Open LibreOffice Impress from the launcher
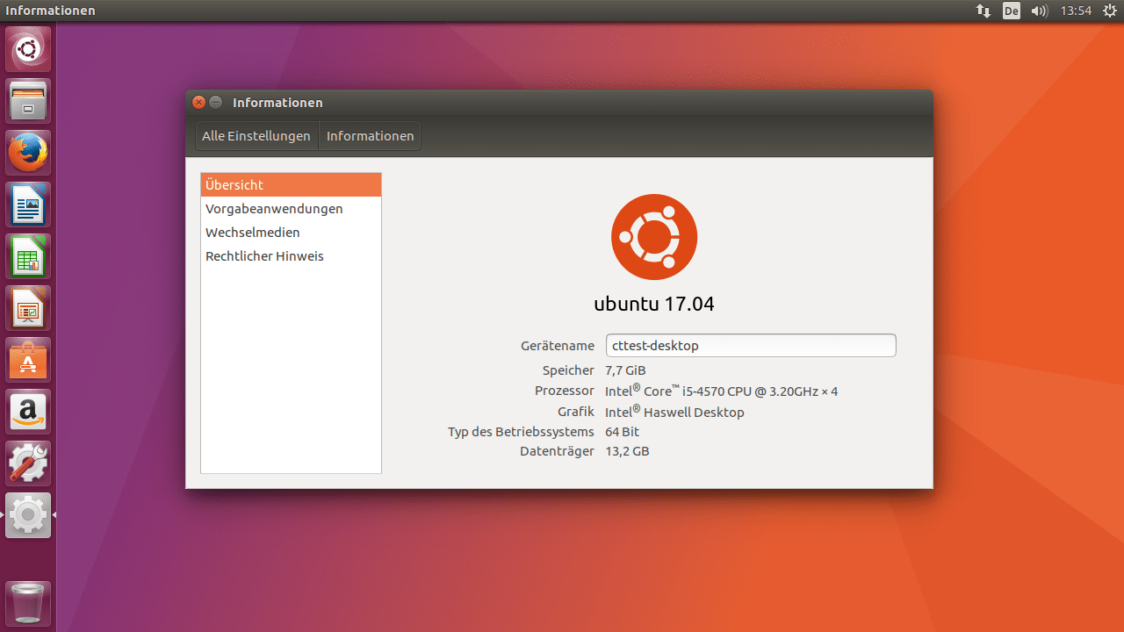1124x632 pixels. click(28, 308)
